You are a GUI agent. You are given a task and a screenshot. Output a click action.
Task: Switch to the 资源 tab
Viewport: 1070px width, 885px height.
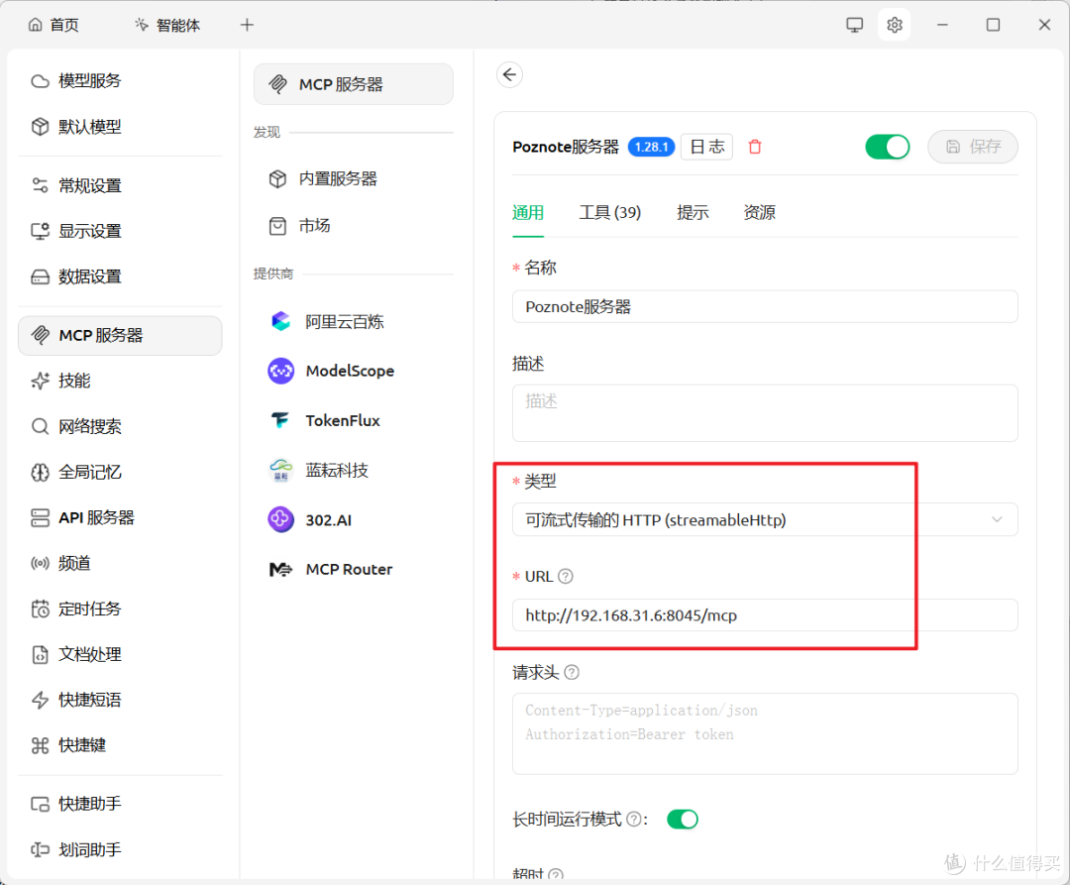[x=760, y=213]
